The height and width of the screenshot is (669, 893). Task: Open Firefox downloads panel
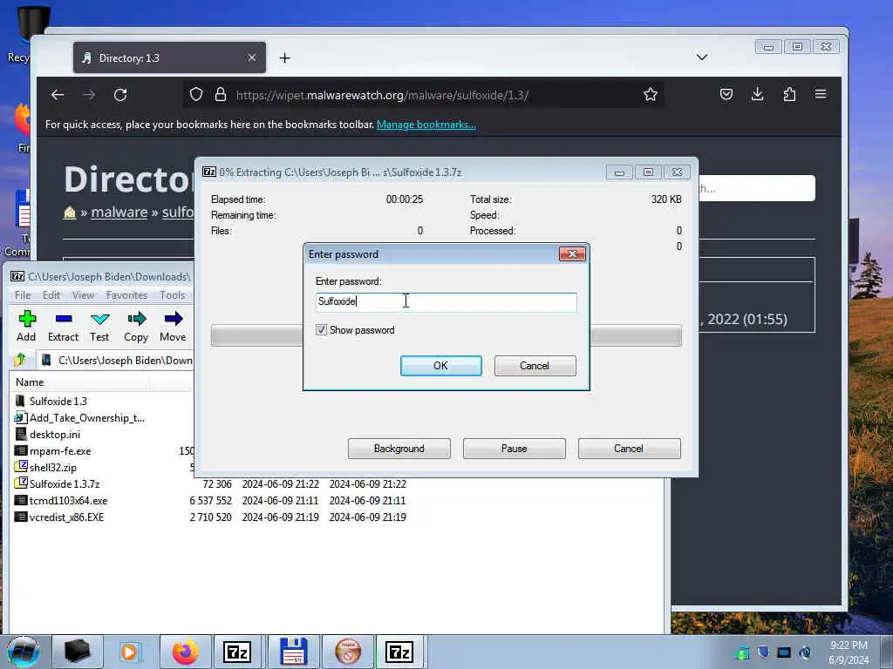(x=758, y=94)
